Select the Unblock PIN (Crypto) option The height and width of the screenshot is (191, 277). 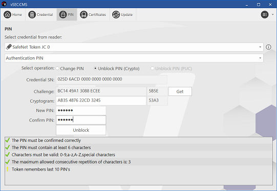[x=95, y=68]
